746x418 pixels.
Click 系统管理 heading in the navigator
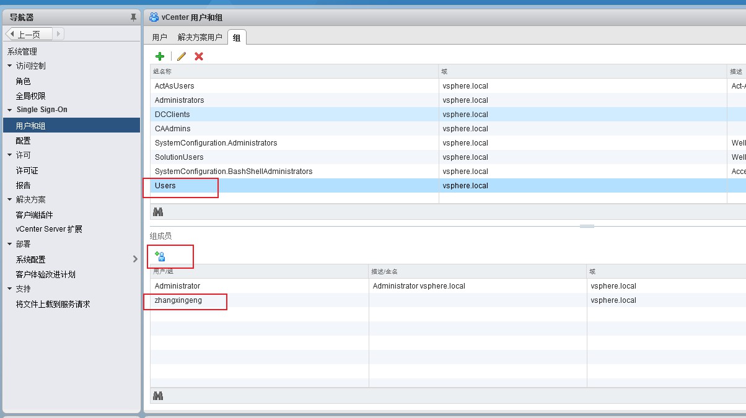[22, 51]
